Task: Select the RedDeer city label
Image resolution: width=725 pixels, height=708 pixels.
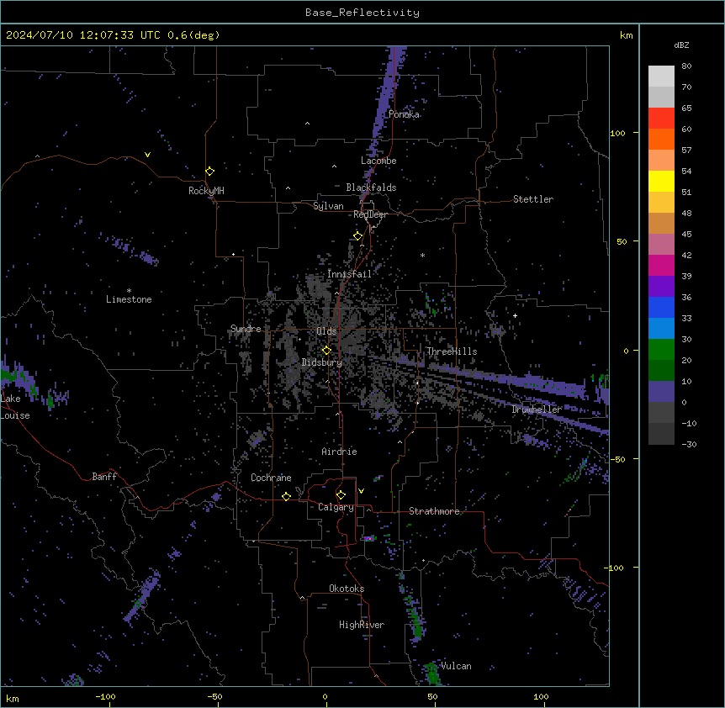Action: 370,214
